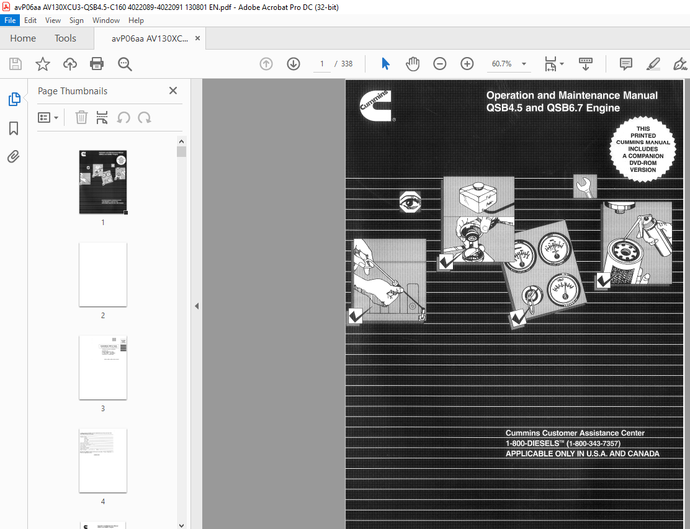This screenshot has width=690, height=529.
Task: Open the Help menu
Action: pos(136,20)
